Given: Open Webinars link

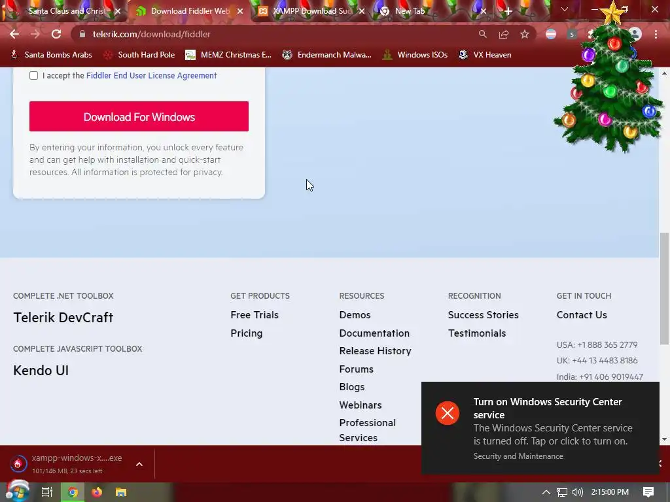Looking at the screenshot, I should coord(361,405).
